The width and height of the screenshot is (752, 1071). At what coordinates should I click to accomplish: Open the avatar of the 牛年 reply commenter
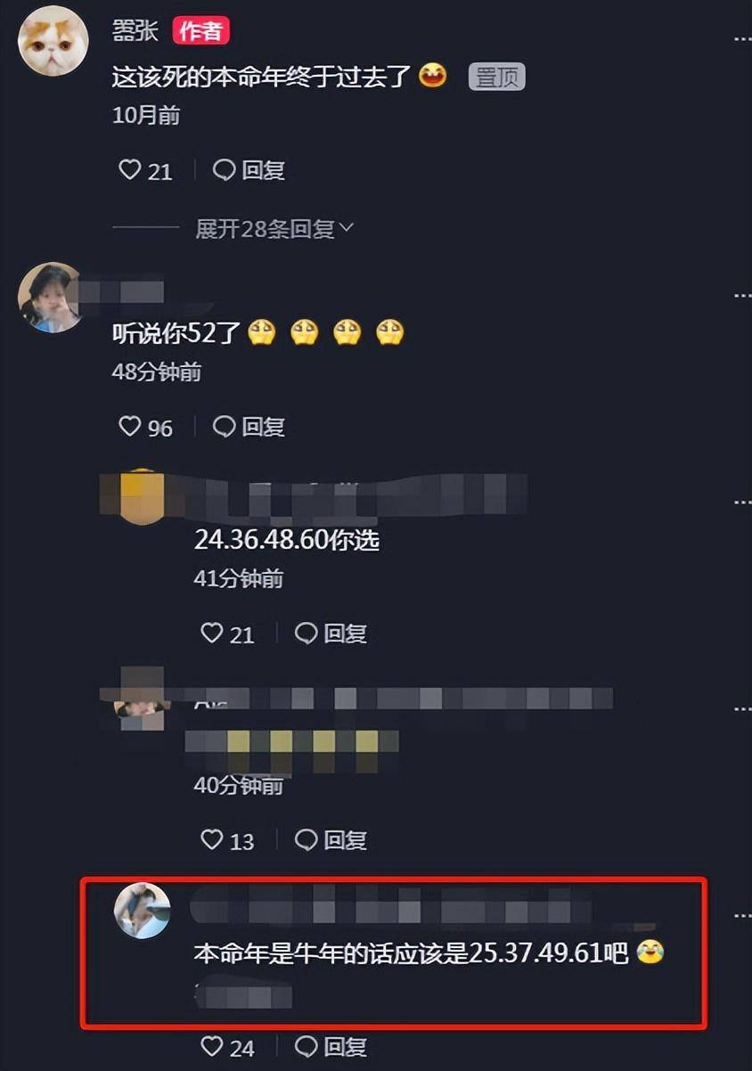pos(143,911)
